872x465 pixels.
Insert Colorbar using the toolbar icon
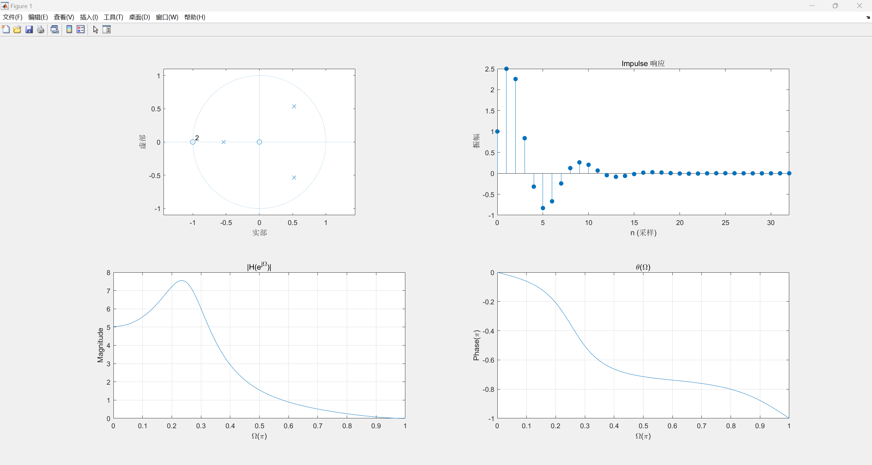coord(69,30)
